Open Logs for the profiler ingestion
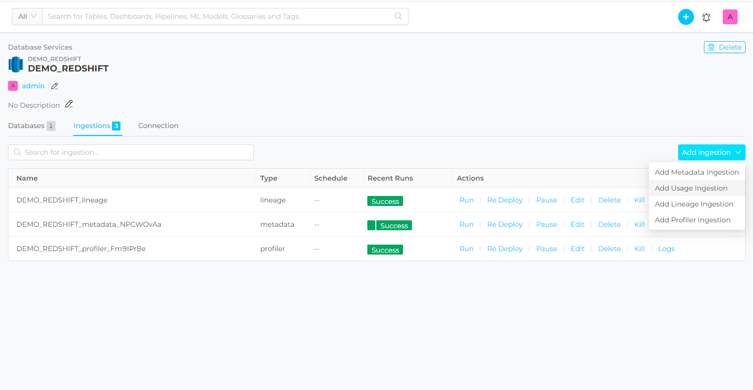 click(x=666, y=249)
